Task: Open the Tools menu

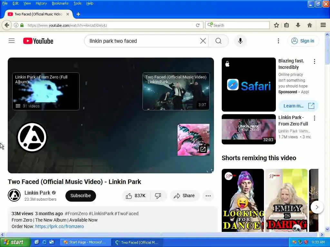Action: (77, 3)
